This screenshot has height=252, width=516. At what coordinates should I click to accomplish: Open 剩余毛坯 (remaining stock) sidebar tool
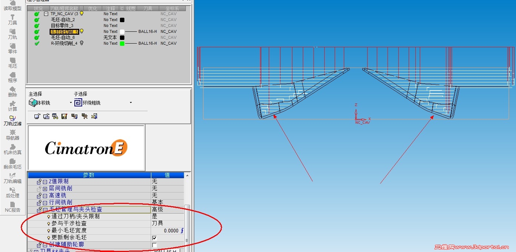pyautogui.click(x=13, y=164)
